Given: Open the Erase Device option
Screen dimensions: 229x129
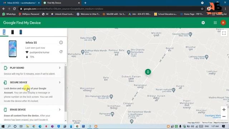Looking at the screenshot, I should [32, 115].
